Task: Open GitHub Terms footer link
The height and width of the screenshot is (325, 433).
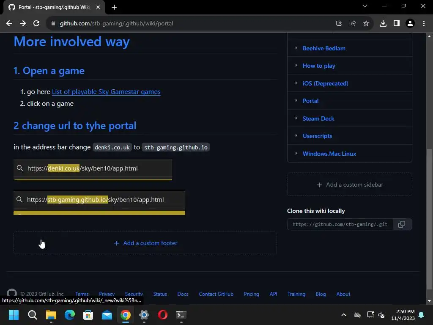Action: (82, 294)
